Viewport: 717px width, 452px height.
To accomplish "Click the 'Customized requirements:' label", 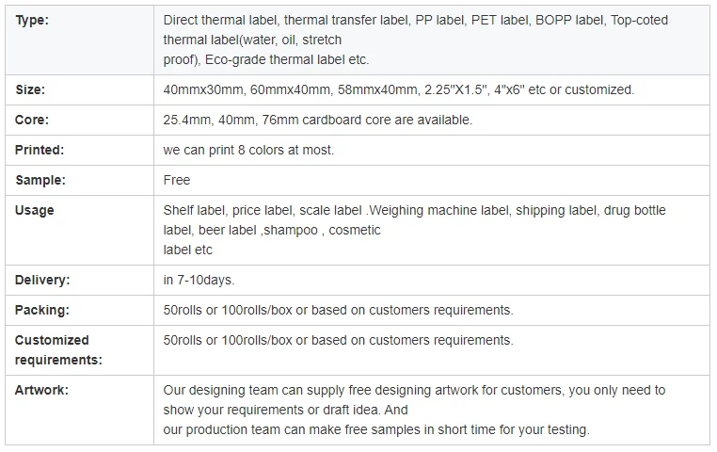I will pyautogui.click(x=58, y=350).
